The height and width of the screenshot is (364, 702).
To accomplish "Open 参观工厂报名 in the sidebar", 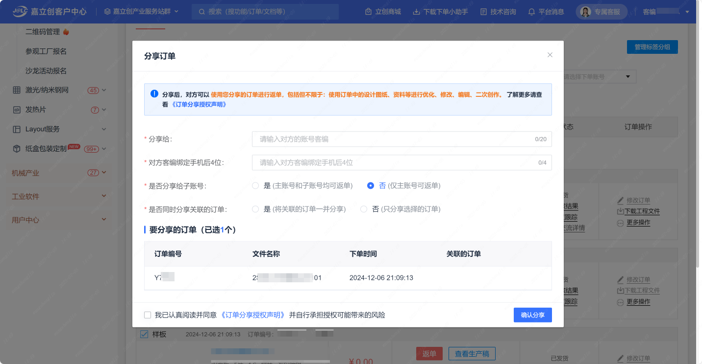I will point(46,51).
